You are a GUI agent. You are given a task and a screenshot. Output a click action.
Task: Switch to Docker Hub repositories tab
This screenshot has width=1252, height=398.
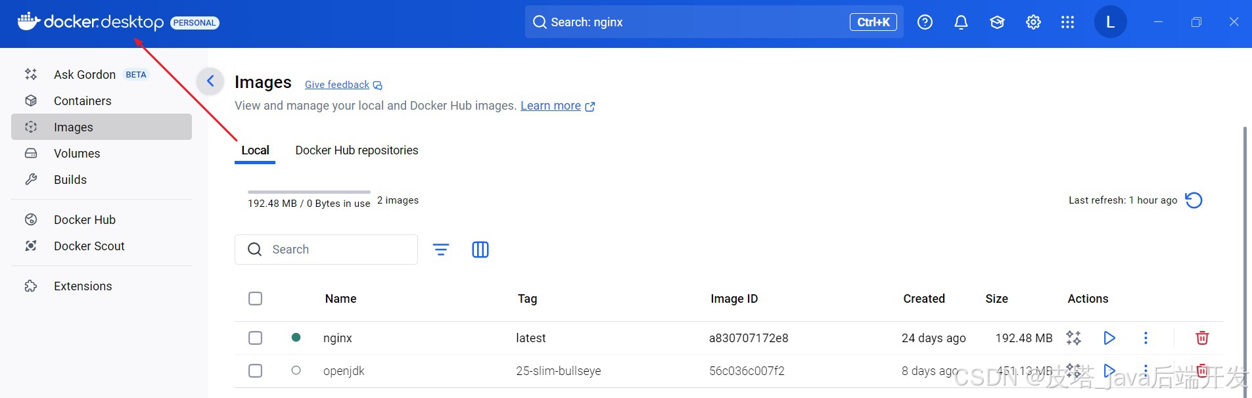click(x=357, y=150)
